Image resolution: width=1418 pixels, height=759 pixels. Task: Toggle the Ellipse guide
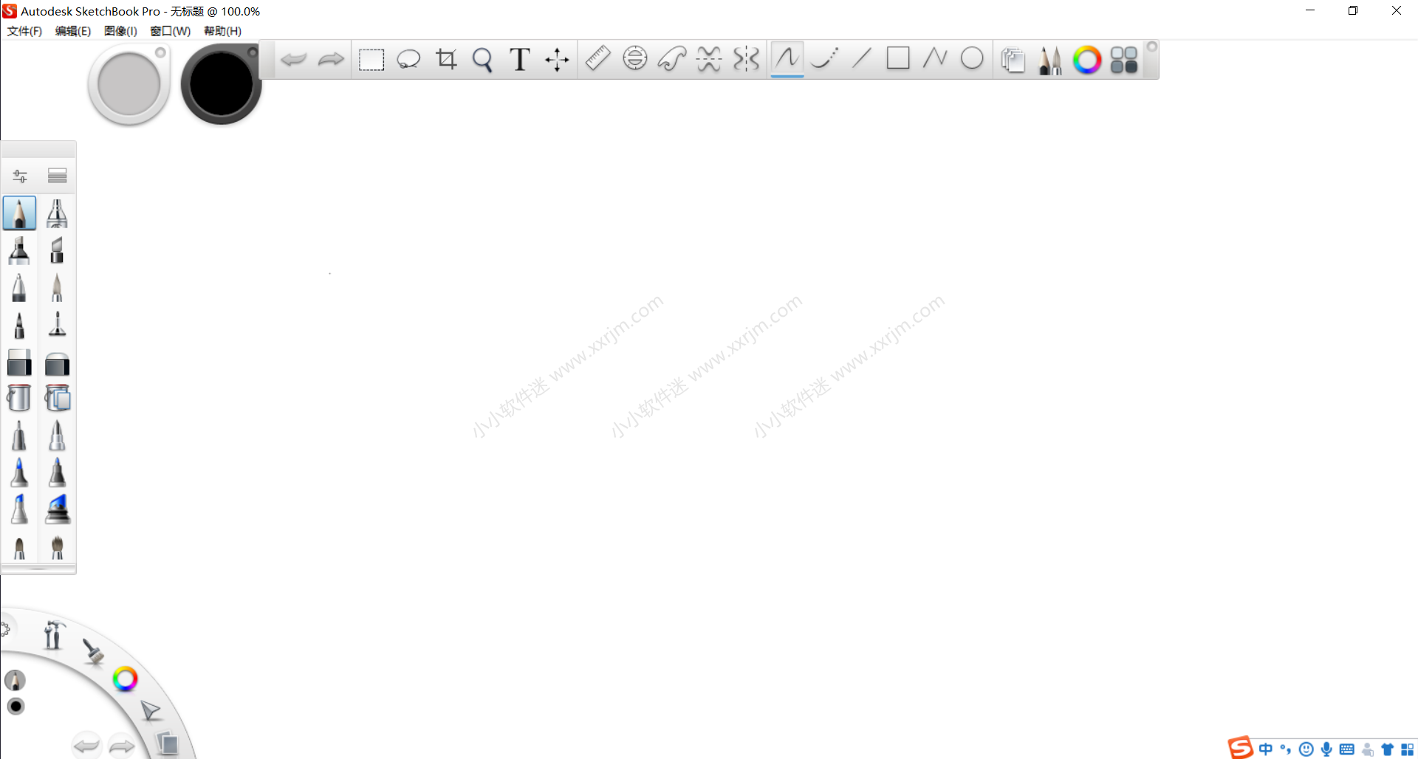[635, 58]
